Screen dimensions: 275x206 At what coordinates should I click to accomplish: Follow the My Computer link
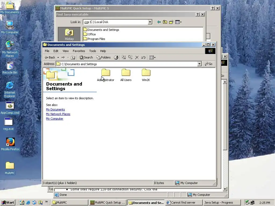click(55, 119)
